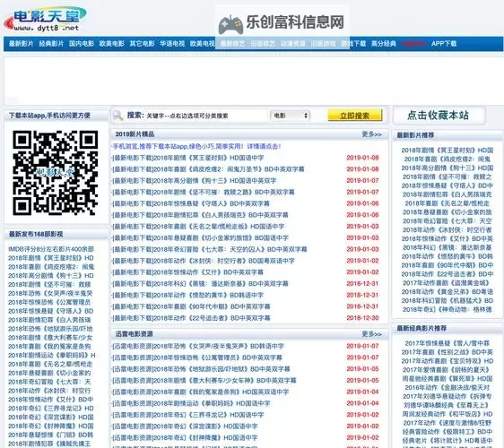
Task: Open the 高分经典 nav menu item
Action: coord(384,43)
